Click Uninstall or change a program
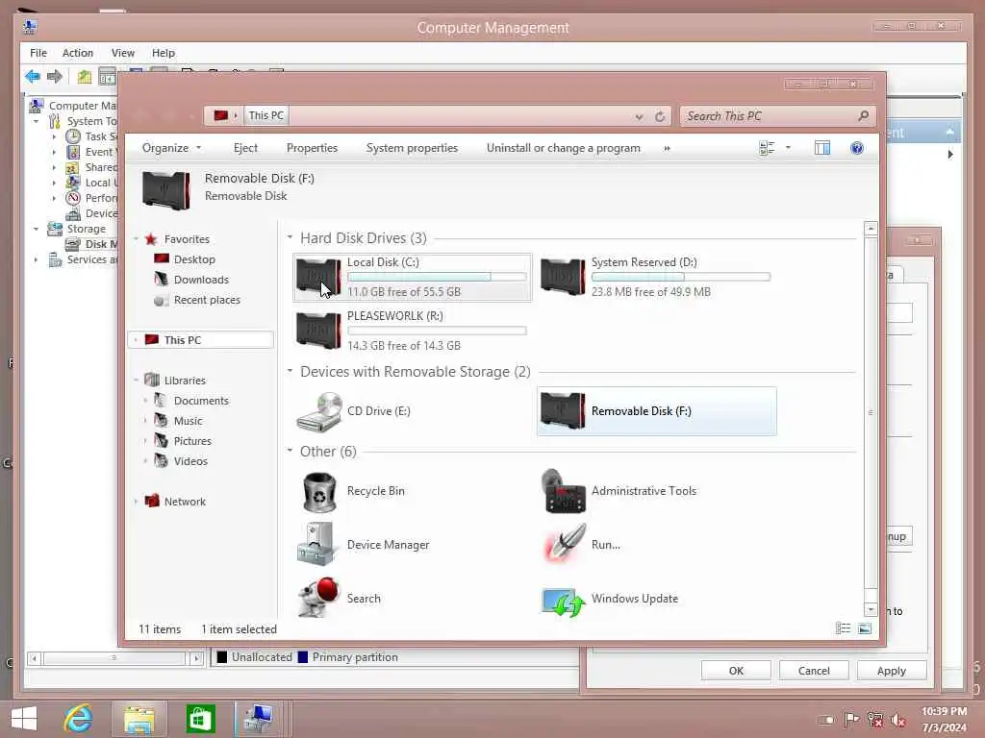The height and width of the screenshot is (738, 985). pyautogui.click(x=564, y=148)
